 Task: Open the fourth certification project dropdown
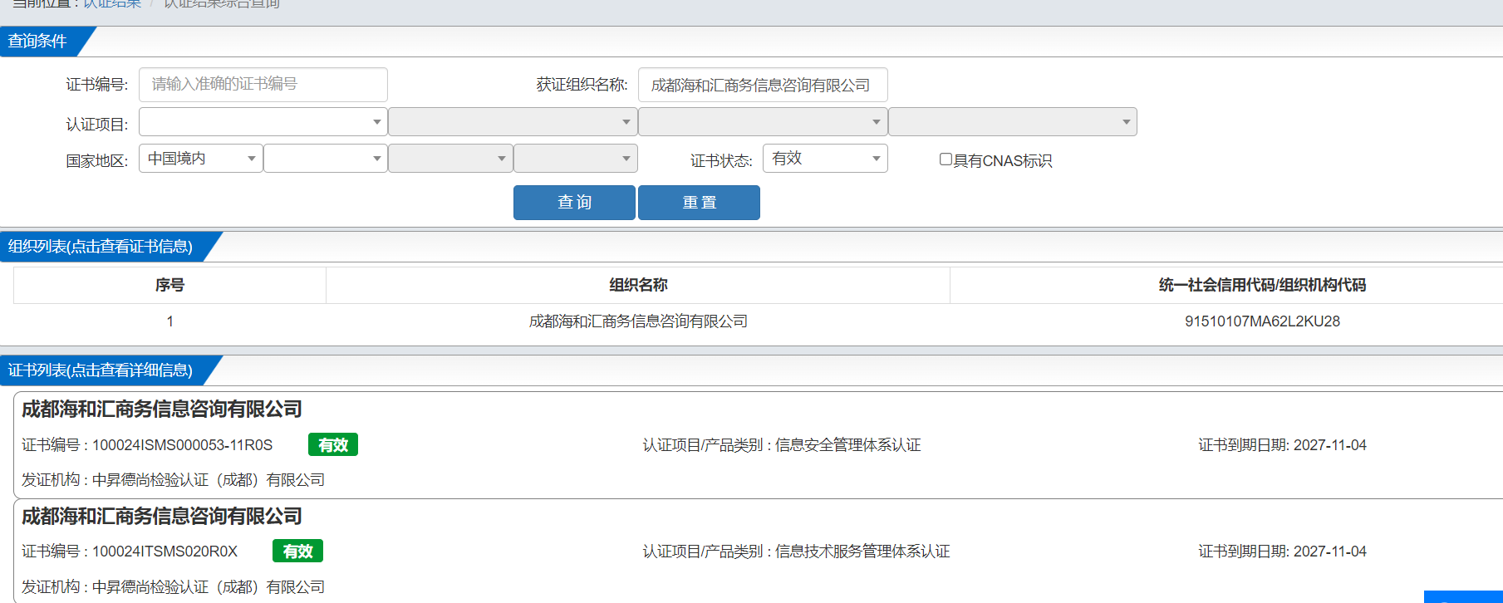coord(1013,122)
